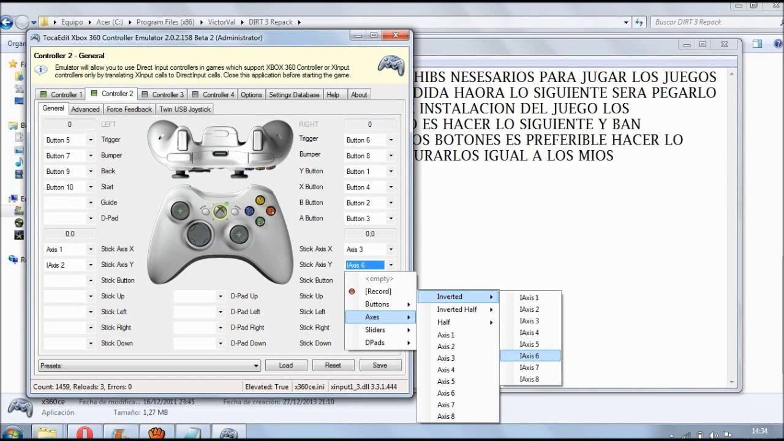Screen dimensions: 784x441
Task: Switch to the x360ce gamepad taskbar icon
Action: [x=228, y=434]
